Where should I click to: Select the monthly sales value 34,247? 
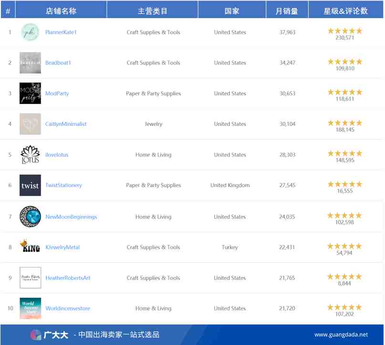287,63
